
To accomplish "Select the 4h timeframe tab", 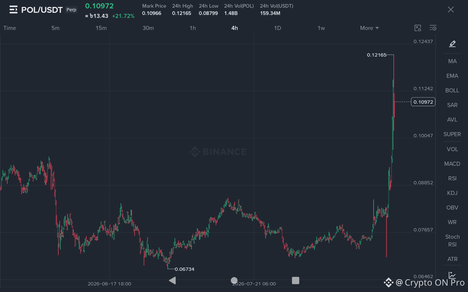I will [x=235, y=28].
